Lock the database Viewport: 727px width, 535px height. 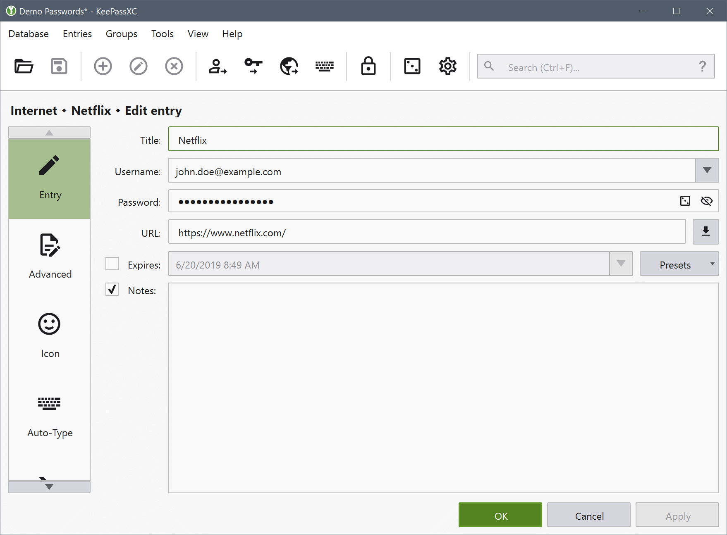click(368, 66)
